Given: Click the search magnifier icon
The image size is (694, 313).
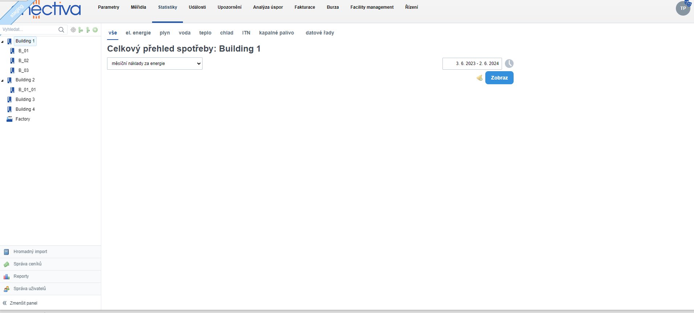Looking at the screenshot, I should [61, 30].
